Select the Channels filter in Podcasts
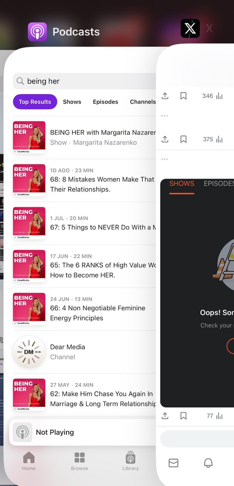Viewport: 234px width, 486px height. tap(143, 102)
